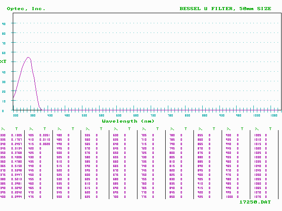Click the 1000 wavelength entry in the table
Image resolution: width=282 pixels, height=211 pixels.
[229, 196]
